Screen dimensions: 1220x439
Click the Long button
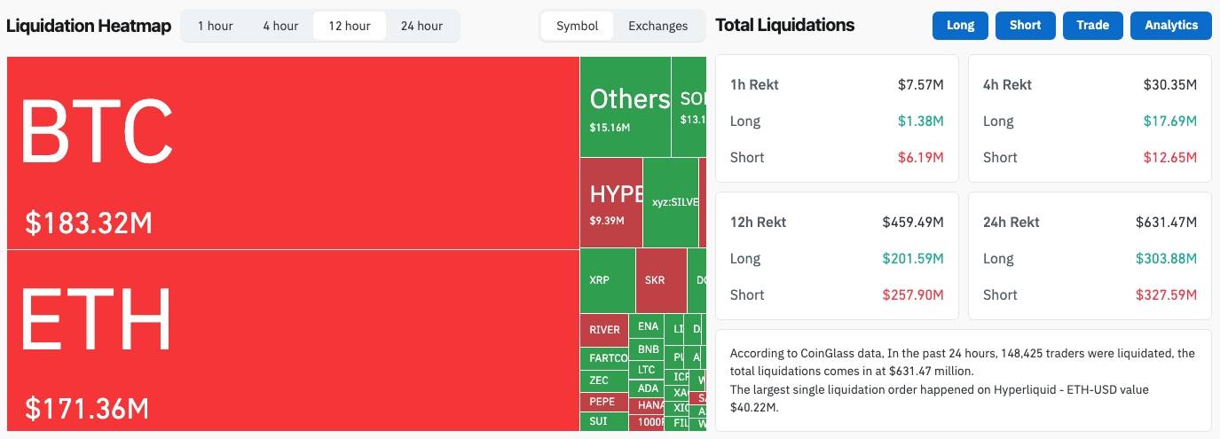click(960, 26)
